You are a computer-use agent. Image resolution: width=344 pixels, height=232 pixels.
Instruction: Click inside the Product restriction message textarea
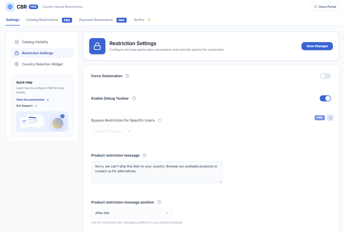(x=157, y=172)
